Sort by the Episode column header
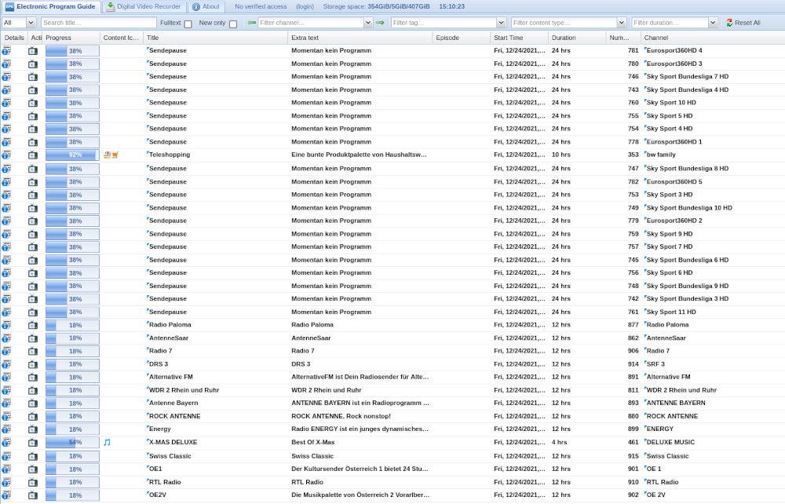 point(461,38)
